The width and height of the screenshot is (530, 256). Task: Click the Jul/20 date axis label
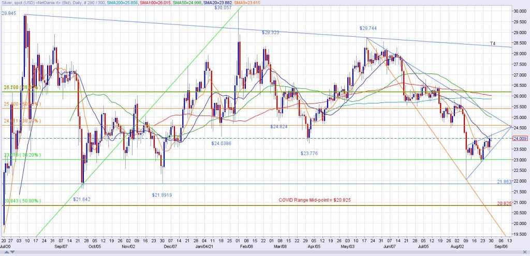(x=5, y=247)
